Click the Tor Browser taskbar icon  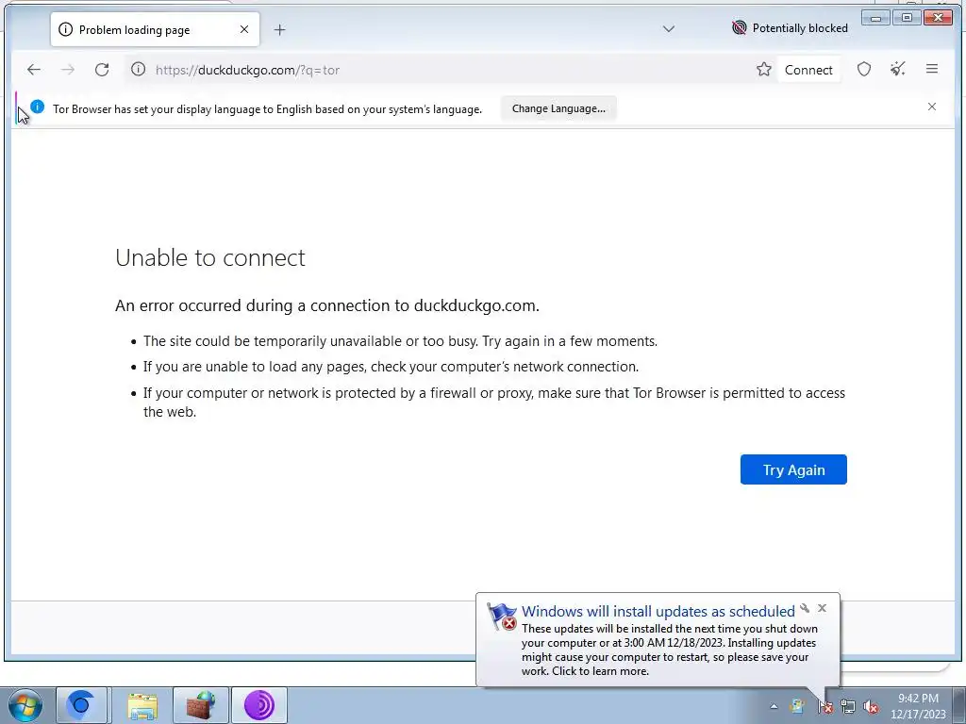click(259, 705)
